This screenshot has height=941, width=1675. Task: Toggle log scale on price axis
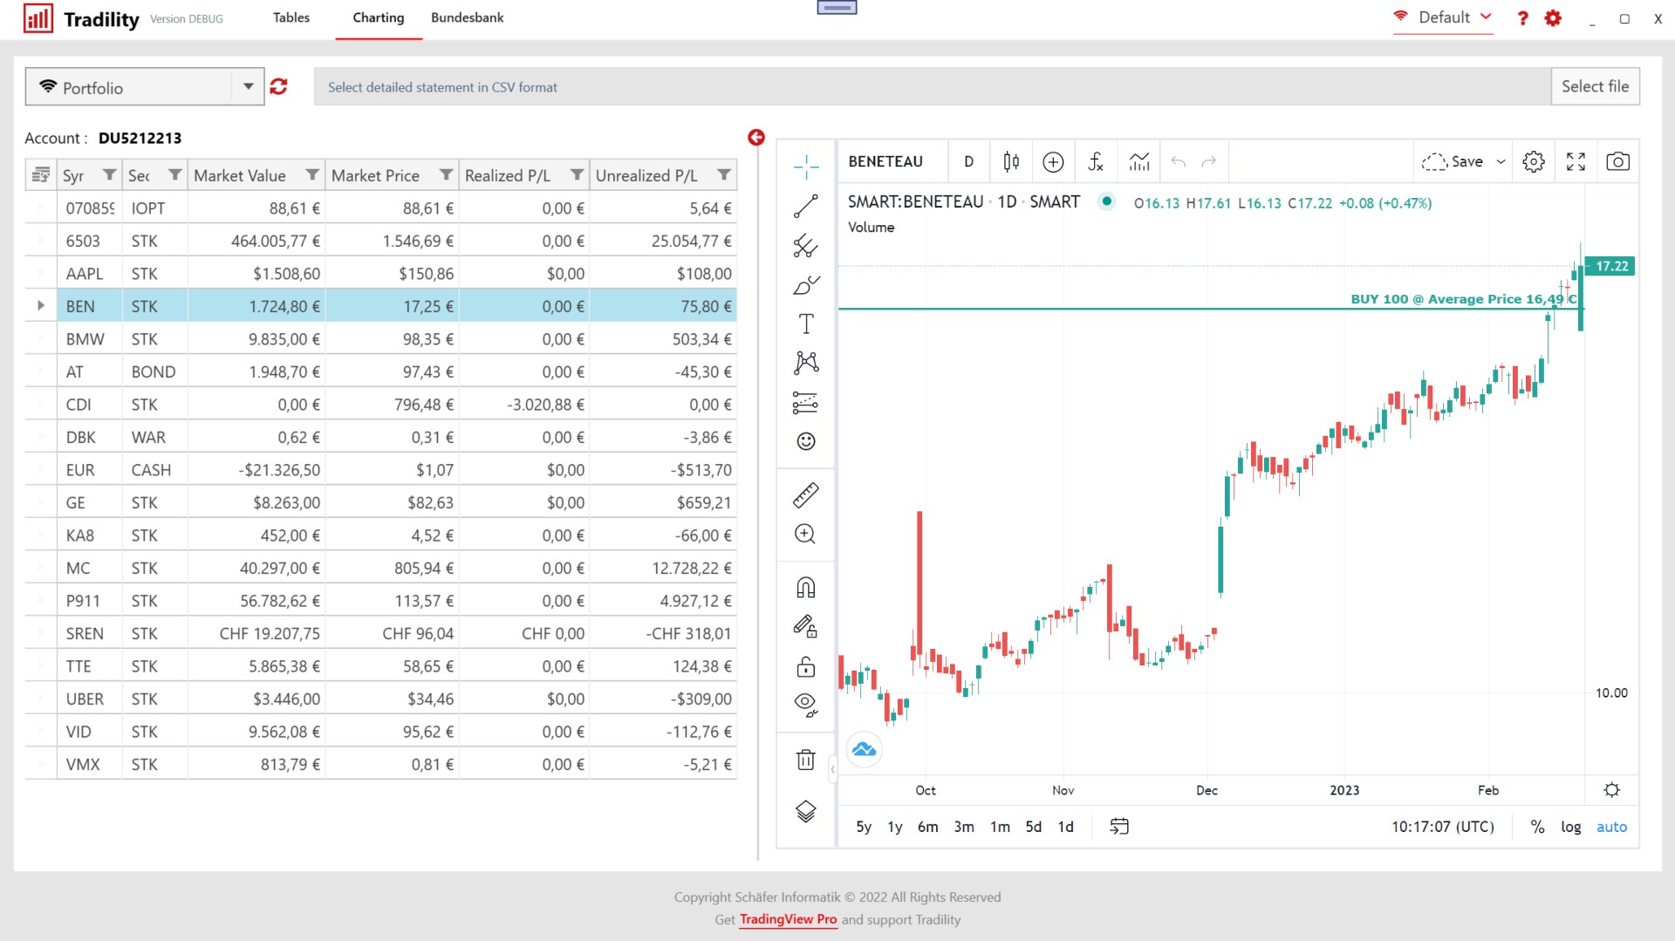(1571, 827)
